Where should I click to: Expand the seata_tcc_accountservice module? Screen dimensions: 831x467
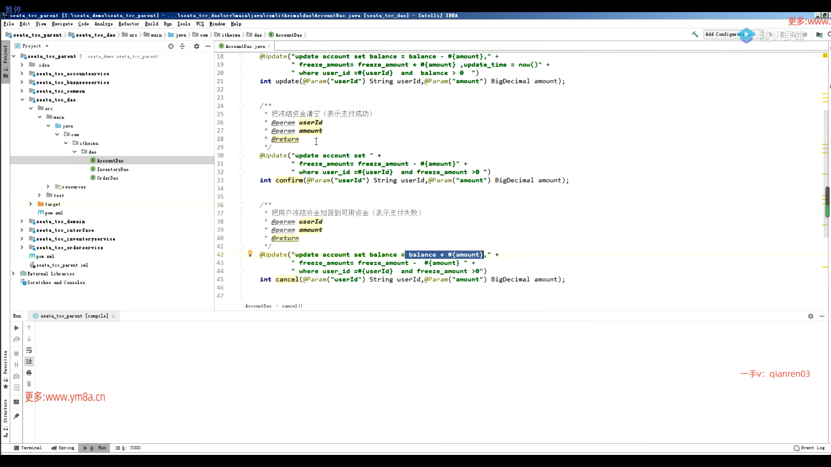22,74
